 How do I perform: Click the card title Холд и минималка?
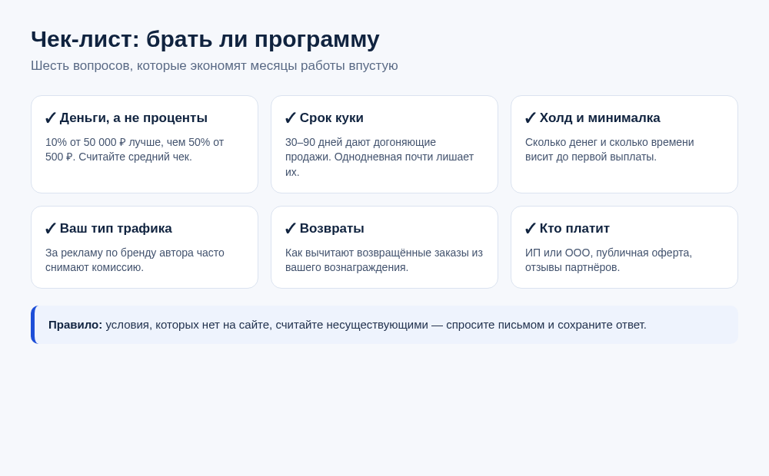(x=600, y=118)
